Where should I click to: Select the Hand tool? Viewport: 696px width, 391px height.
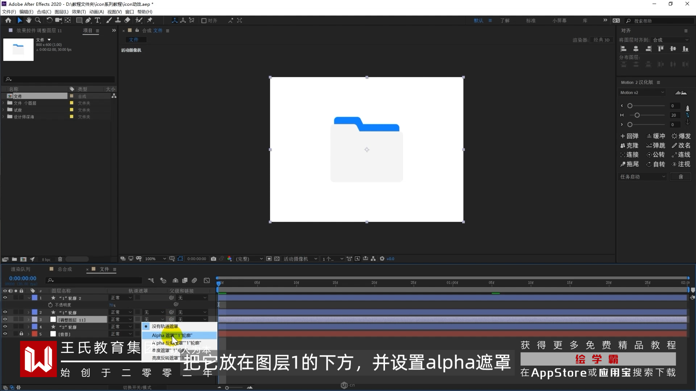point(29,21)
